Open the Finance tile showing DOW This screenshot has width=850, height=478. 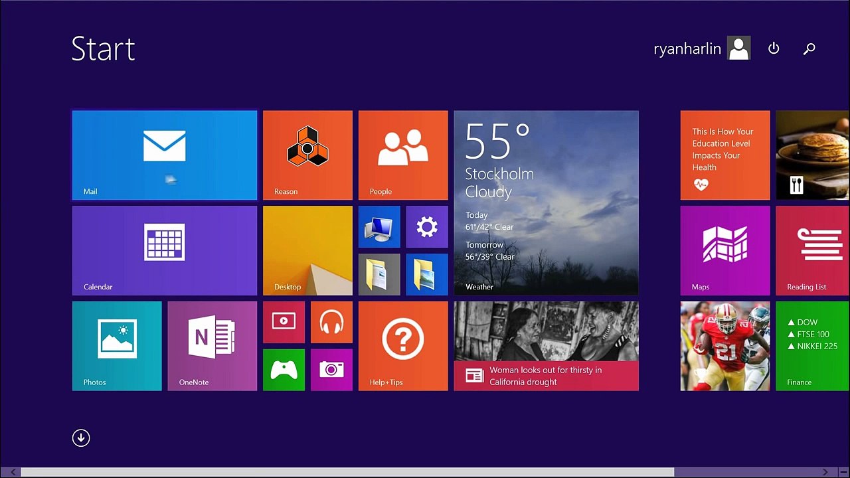[x=813, y=346]
